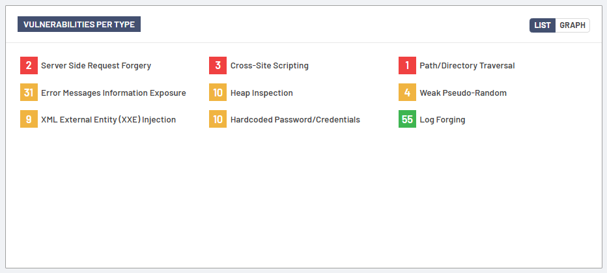Open Error Messages Information Exposure entry
Screen dimensions: 607x273
[x=113, y=93]
